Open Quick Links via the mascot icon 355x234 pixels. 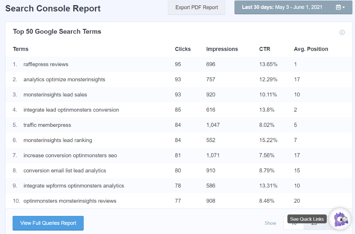coord(340,219)
